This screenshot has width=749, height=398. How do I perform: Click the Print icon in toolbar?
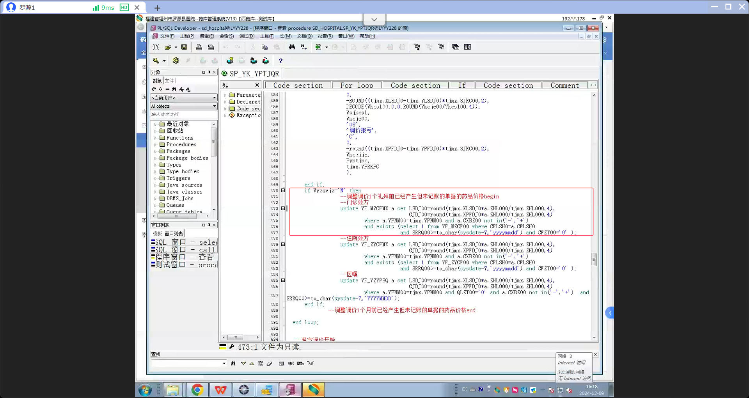click(199, 47)
